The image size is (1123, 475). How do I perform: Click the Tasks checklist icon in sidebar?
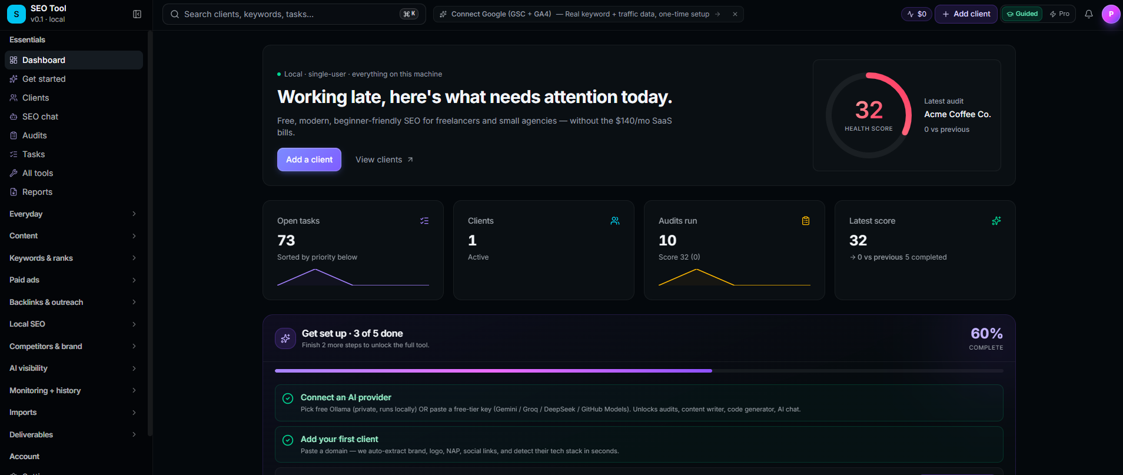(x=14, y=154)
